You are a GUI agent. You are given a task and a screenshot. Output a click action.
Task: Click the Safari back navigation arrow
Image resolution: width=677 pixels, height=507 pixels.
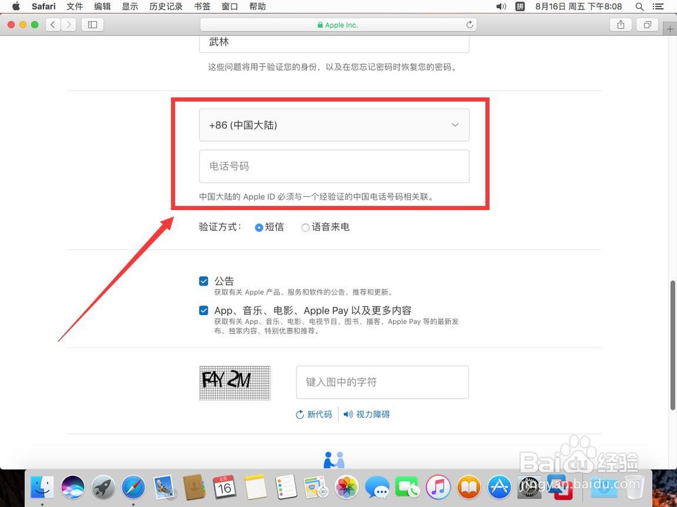[x=53, y=24]
